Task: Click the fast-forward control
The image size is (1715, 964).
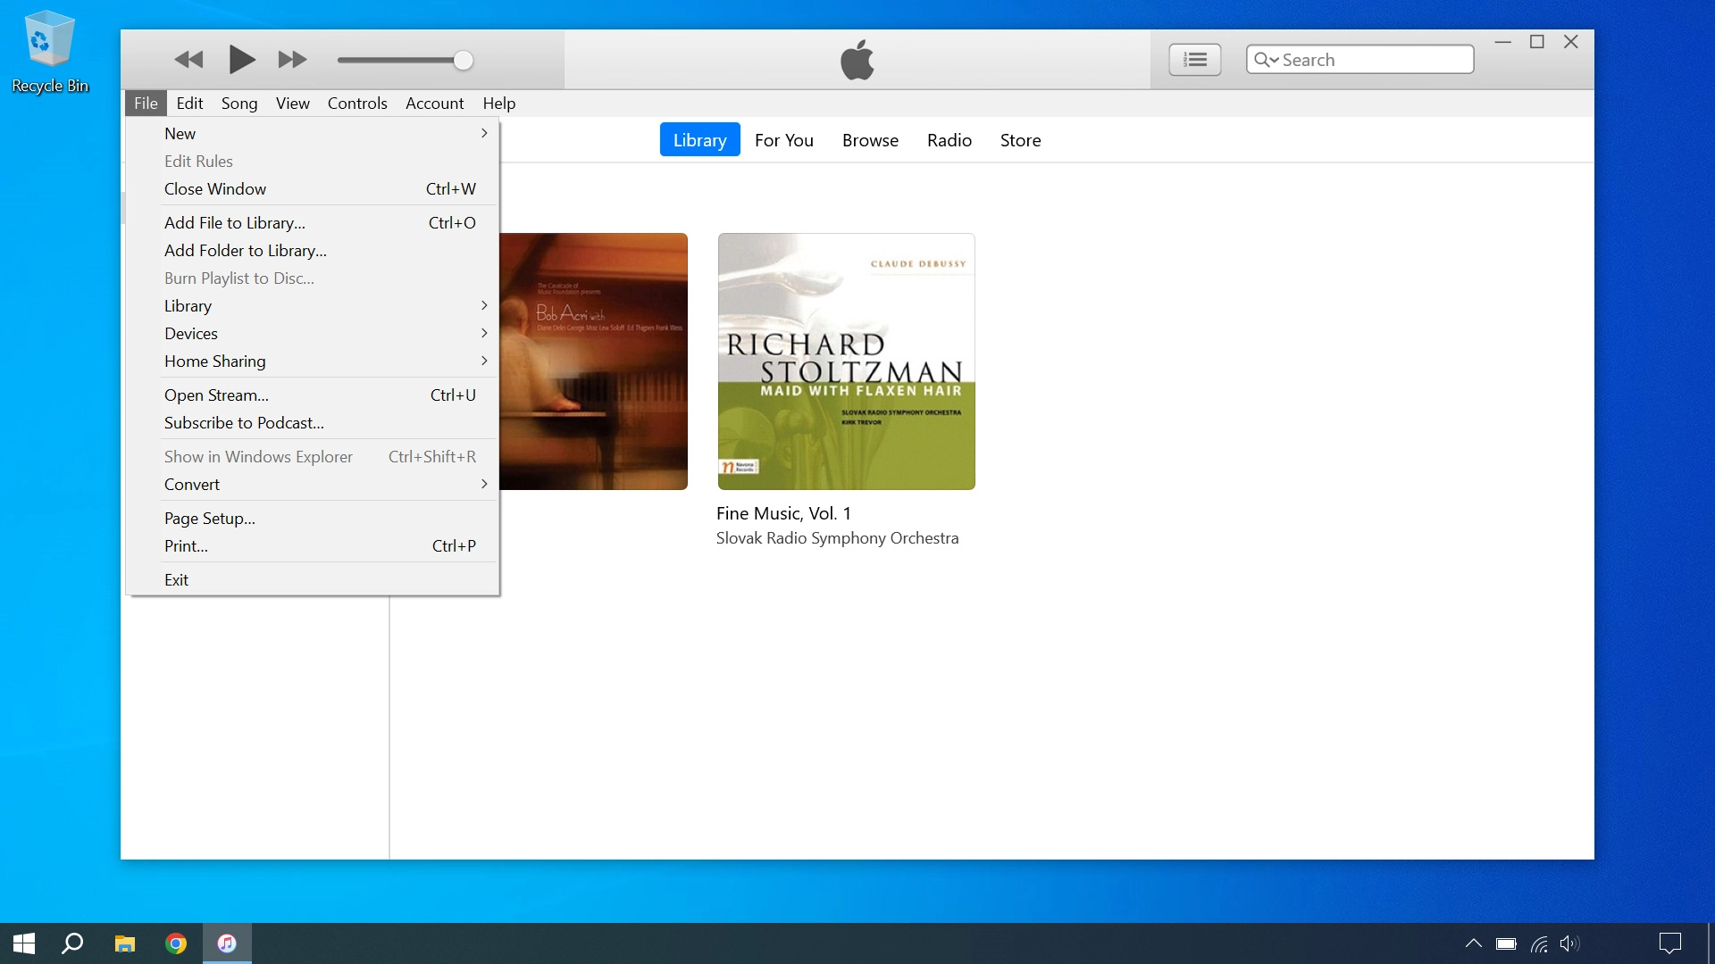Action: pyautogui.click(x=292, y=60)
